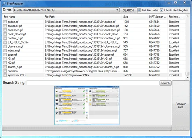192x138 pixels.
Task: Click the list scroll down arrow
Action: (x=187, y=78)
